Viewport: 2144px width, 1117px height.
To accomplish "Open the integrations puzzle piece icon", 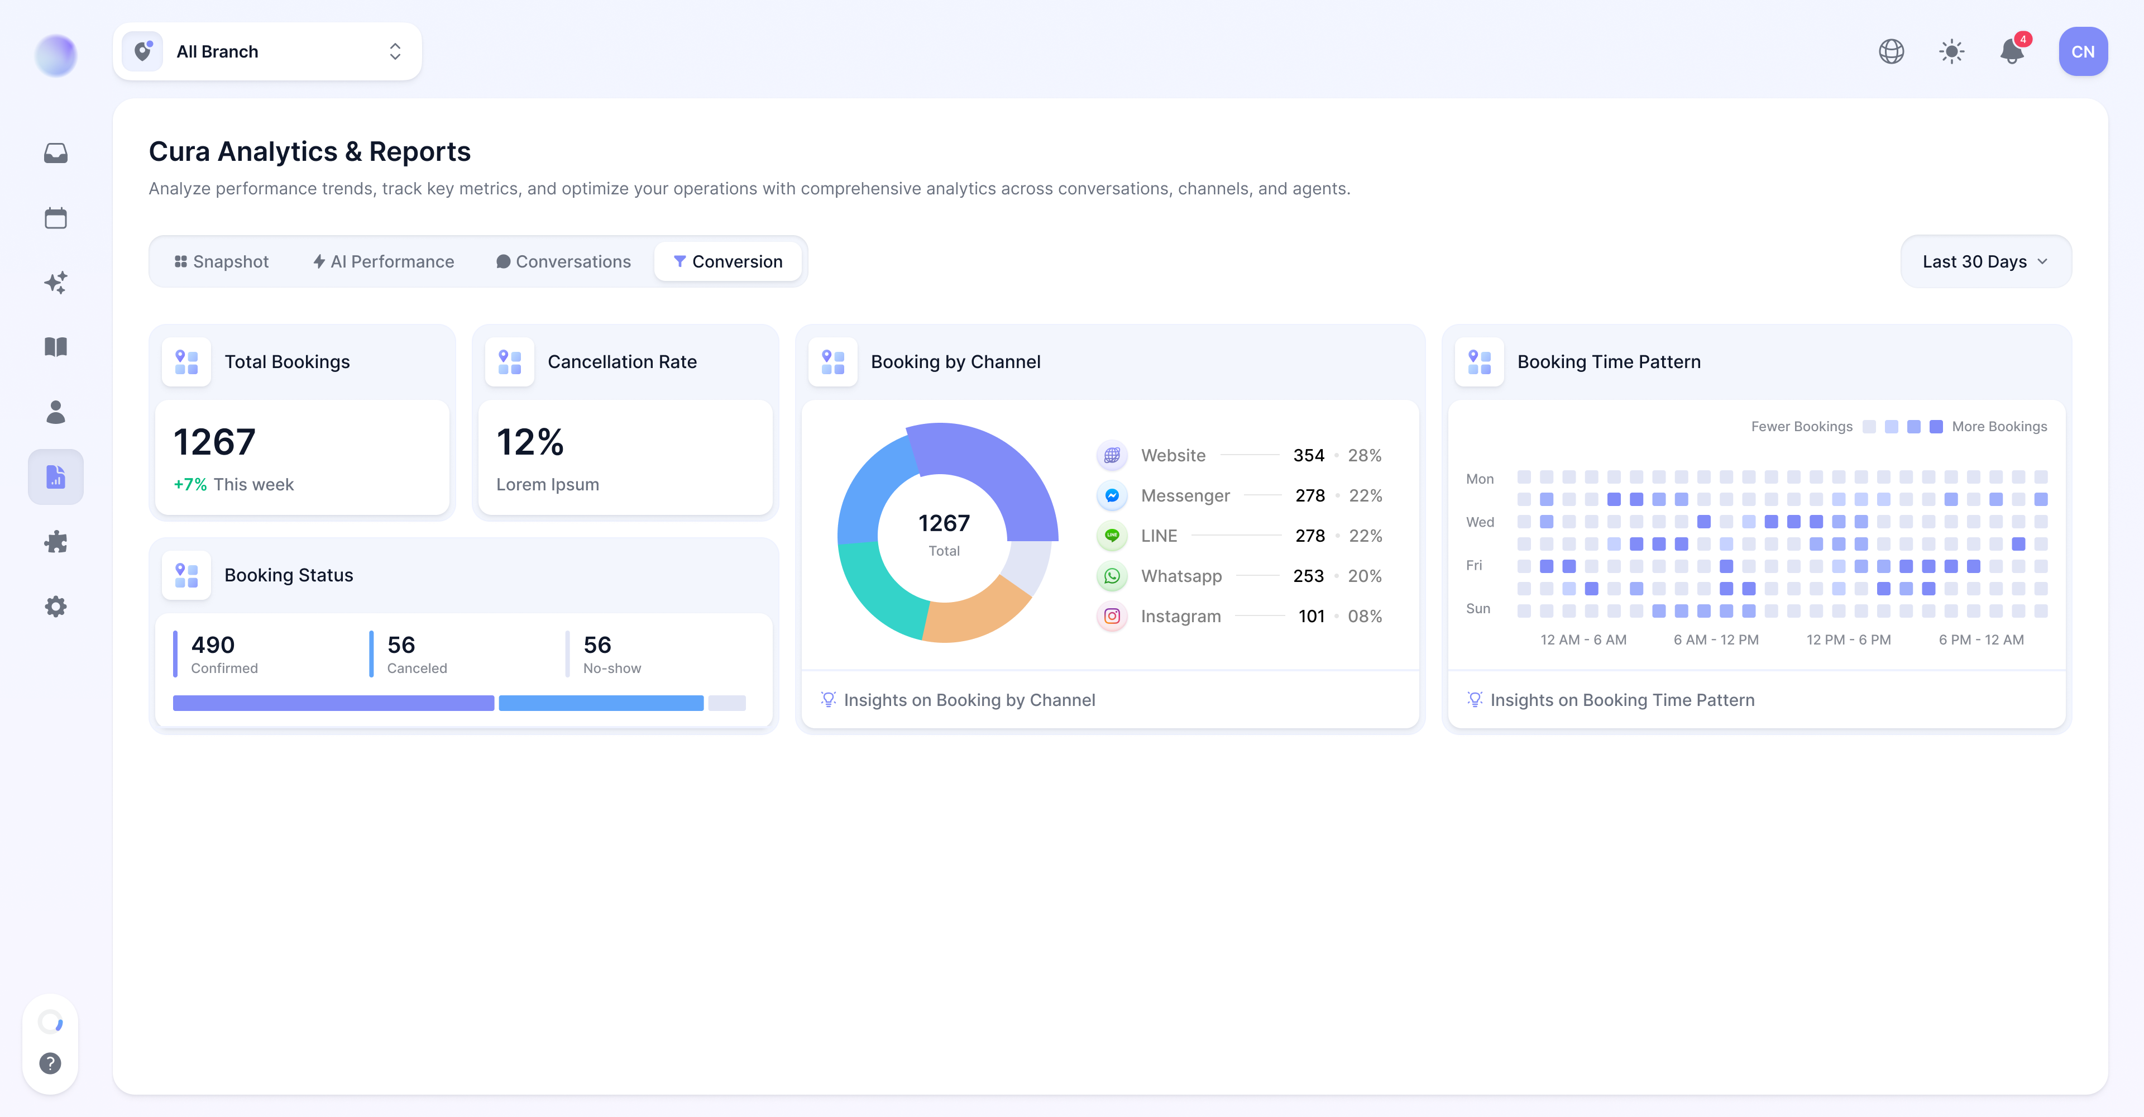I will pos(56,542).
